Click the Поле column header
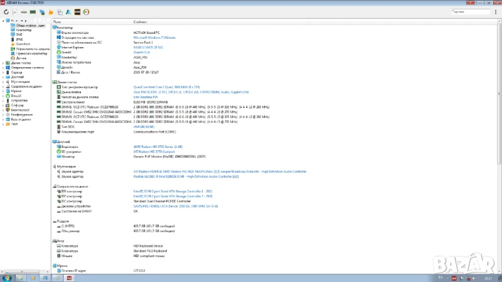 58,21
